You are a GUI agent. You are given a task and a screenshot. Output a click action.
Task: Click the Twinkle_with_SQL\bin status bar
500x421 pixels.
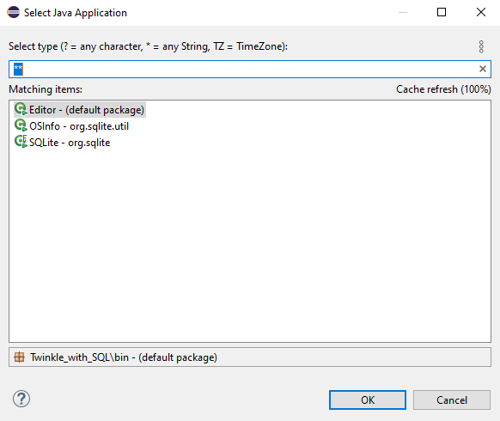click(250, 357)
